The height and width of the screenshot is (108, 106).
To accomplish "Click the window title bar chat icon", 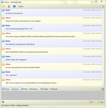I will point(2,2).
